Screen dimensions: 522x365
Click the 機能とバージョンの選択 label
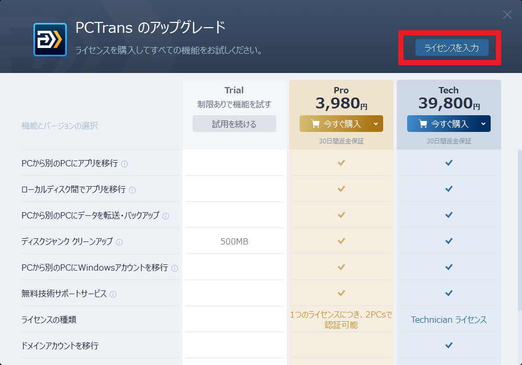(x=60, y=126)
